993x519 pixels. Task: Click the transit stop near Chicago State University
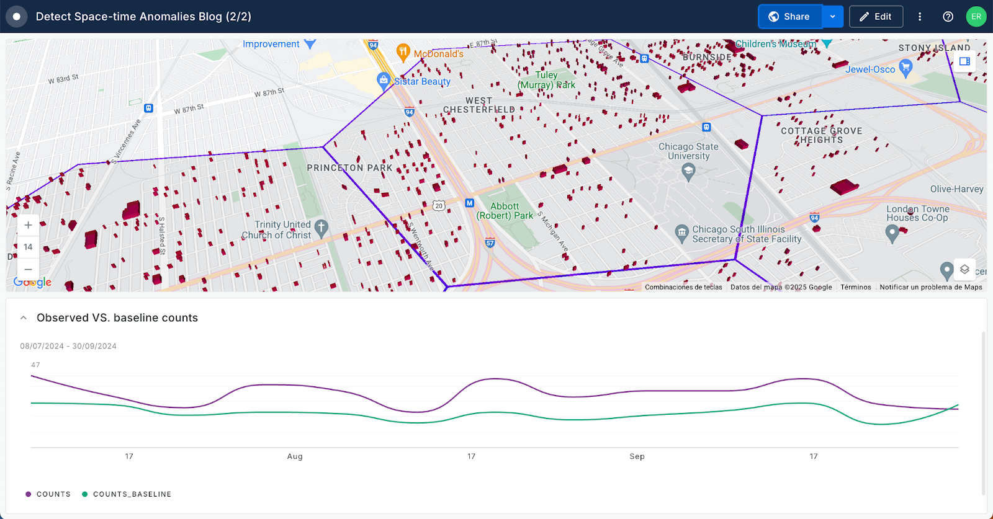tap(706, 127)
